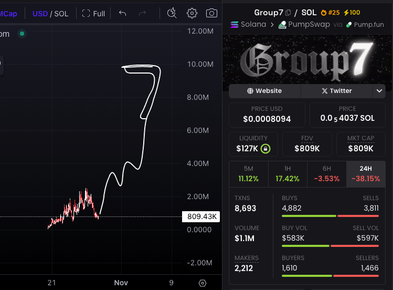The height and width of the screenshot is (290, 393).
Task: Open the token Twitter button
Action: [337, 91]
